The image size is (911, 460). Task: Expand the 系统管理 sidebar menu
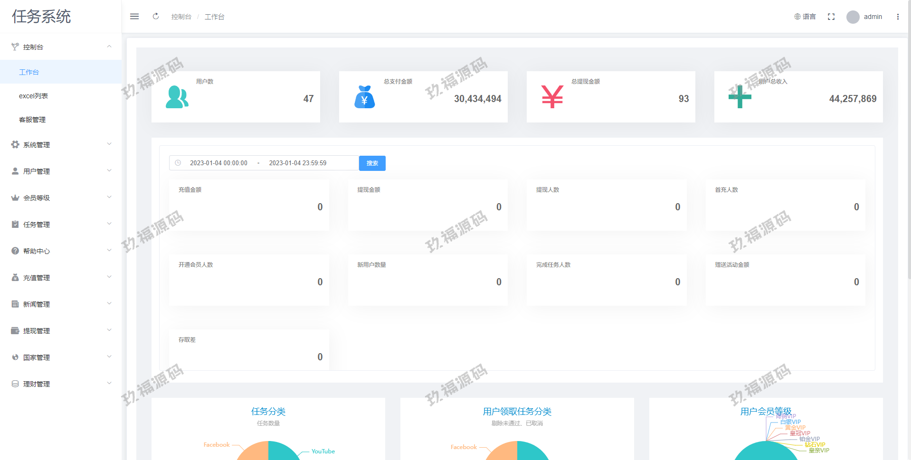(x=61, y=144)
